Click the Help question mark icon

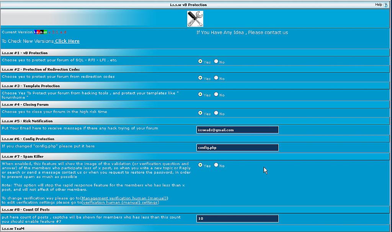point(386,5)
